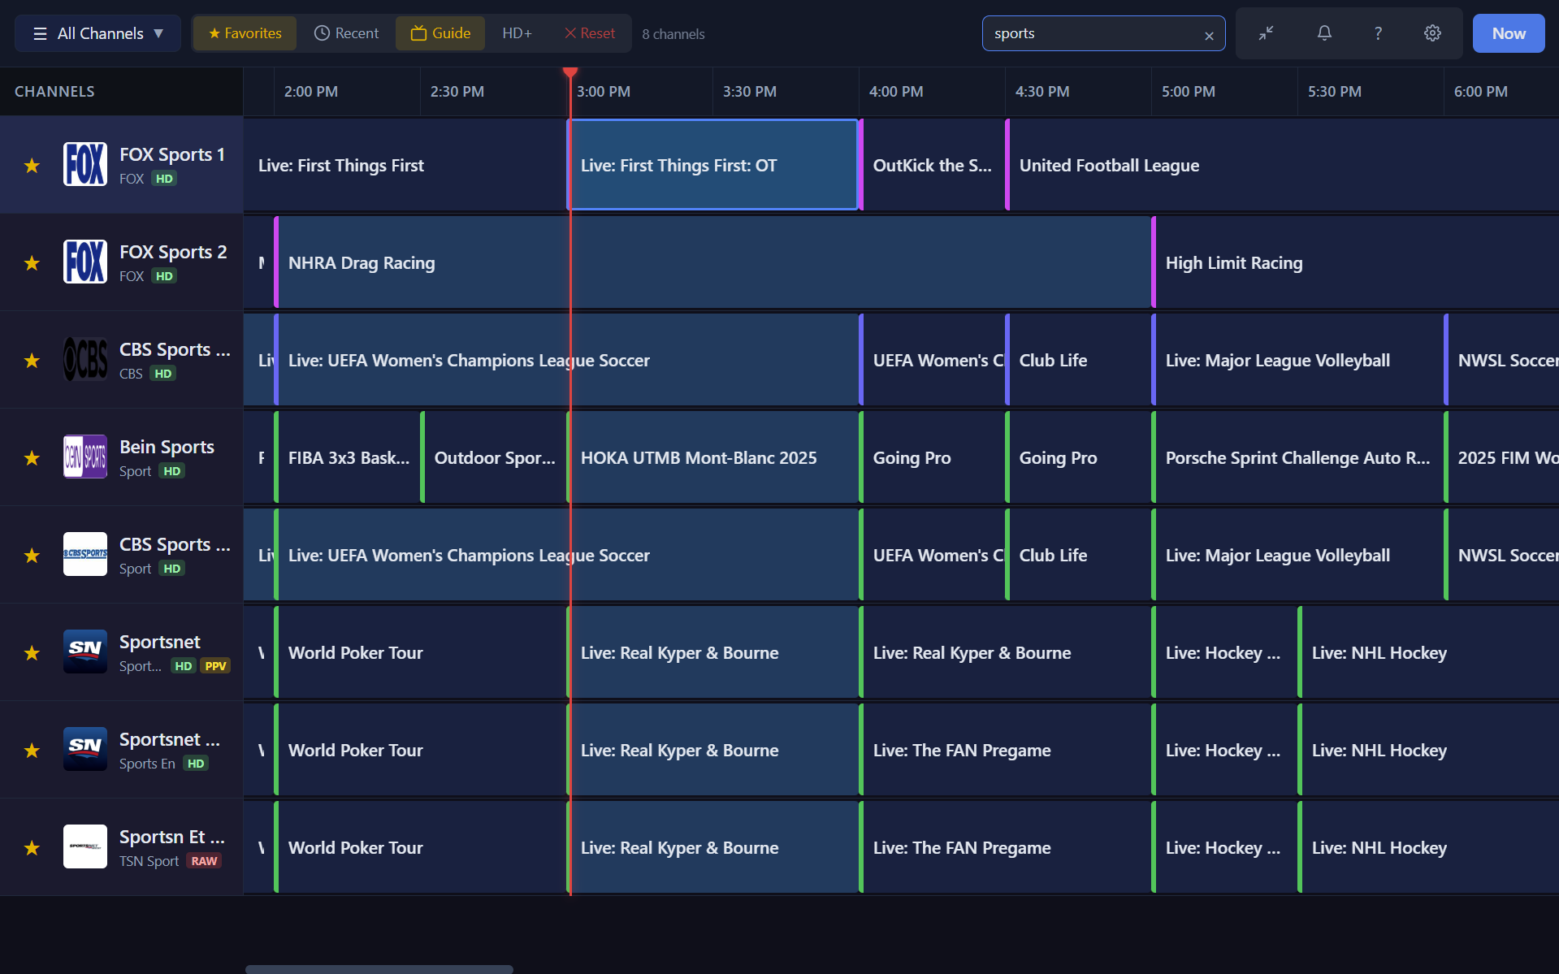Click the current time marker on timeline
The image size is (1559, 974).
[570, 73]
